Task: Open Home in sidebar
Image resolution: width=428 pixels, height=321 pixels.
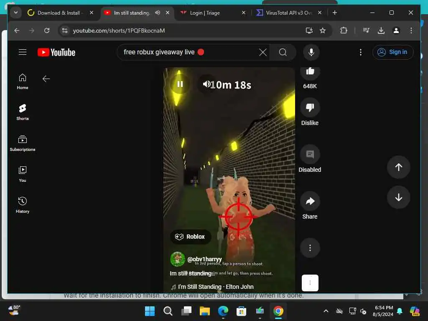Action: click(x=23, y=82)
